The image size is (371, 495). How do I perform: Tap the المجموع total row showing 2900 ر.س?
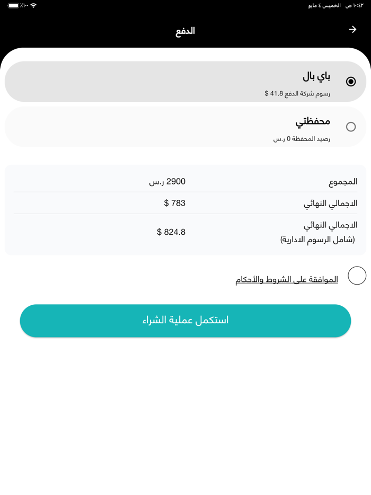(x=185, y=181)
